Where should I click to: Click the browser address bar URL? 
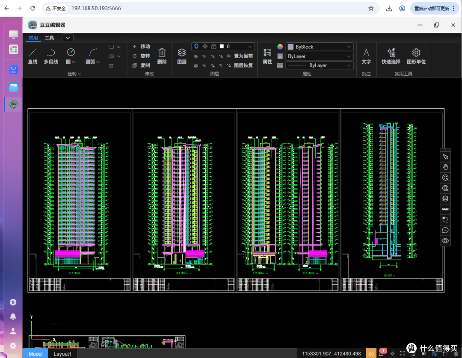96,8
